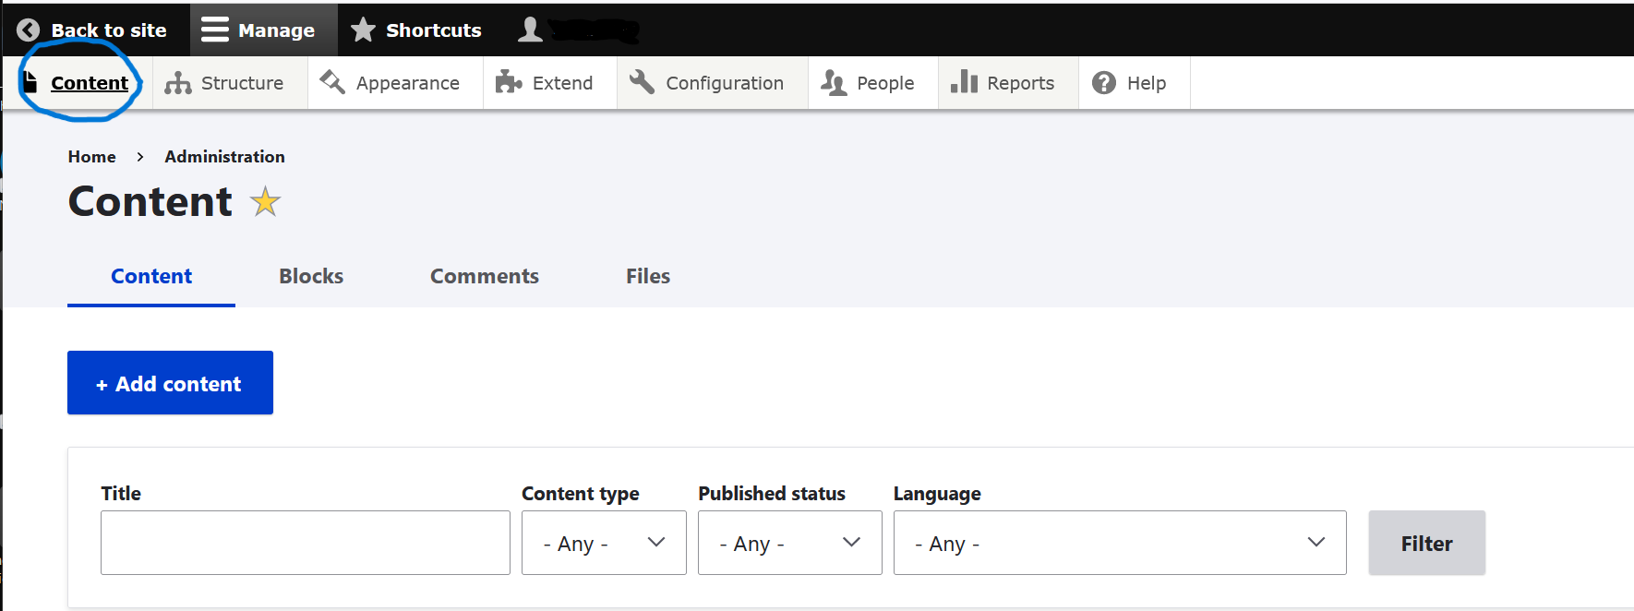Image resolution: width=1634 pixels, height=611 pixels.
Task: Open the Published status dropdown
Action: [x=790, y=543]
